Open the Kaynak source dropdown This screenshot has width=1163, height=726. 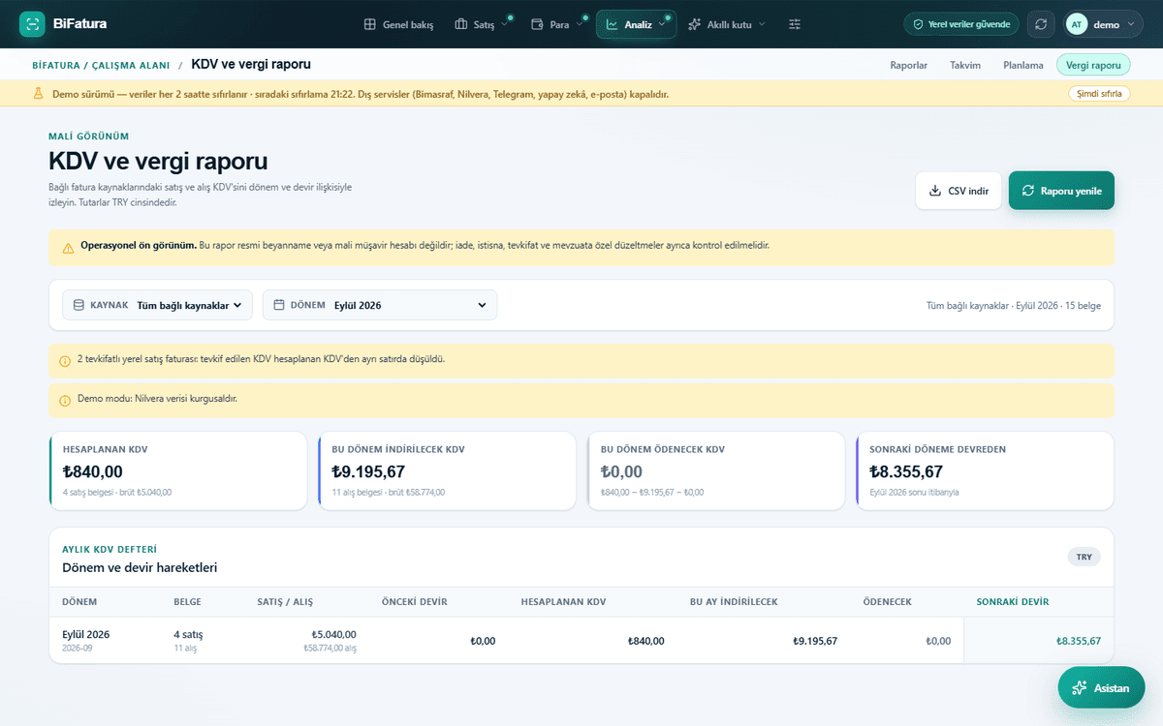click(x=158, y=305)
